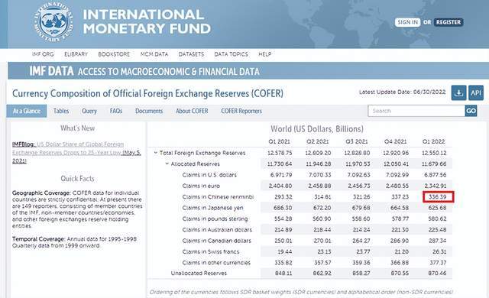
Task: Click the highlighted 336.39 renminbi cell
Action: 438,196
